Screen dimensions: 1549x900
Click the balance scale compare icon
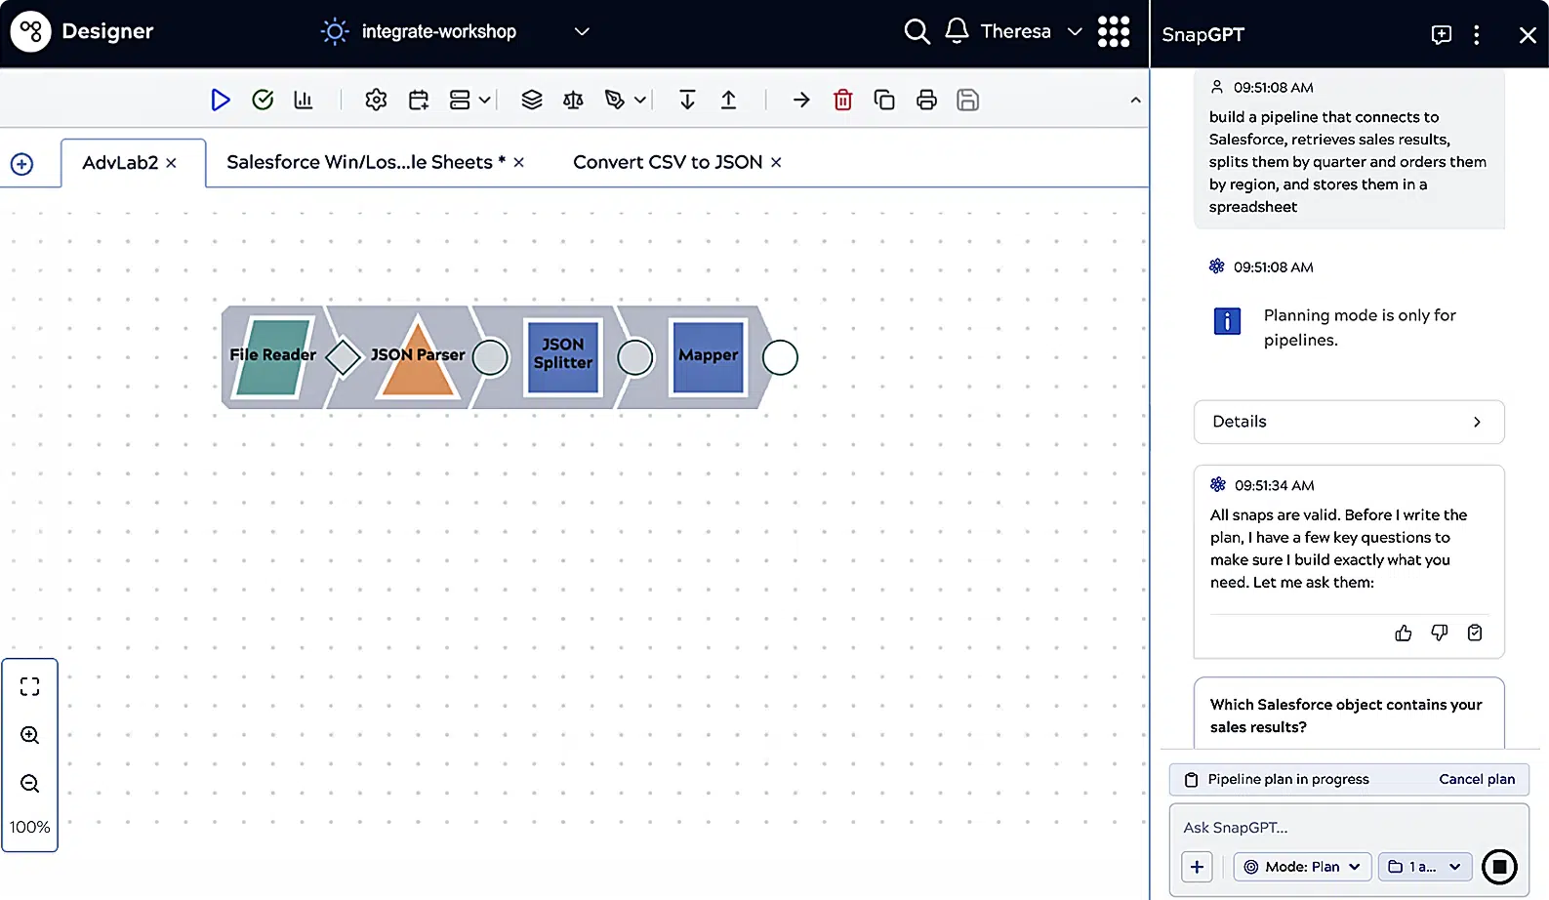pos(573,100)
